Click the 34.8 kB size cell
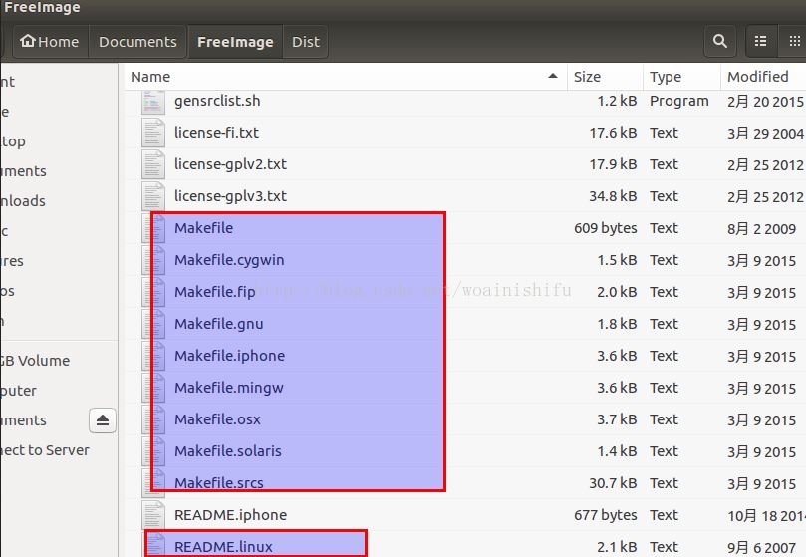The width and height of the screenshot is (806, 557). coord(613,196)
